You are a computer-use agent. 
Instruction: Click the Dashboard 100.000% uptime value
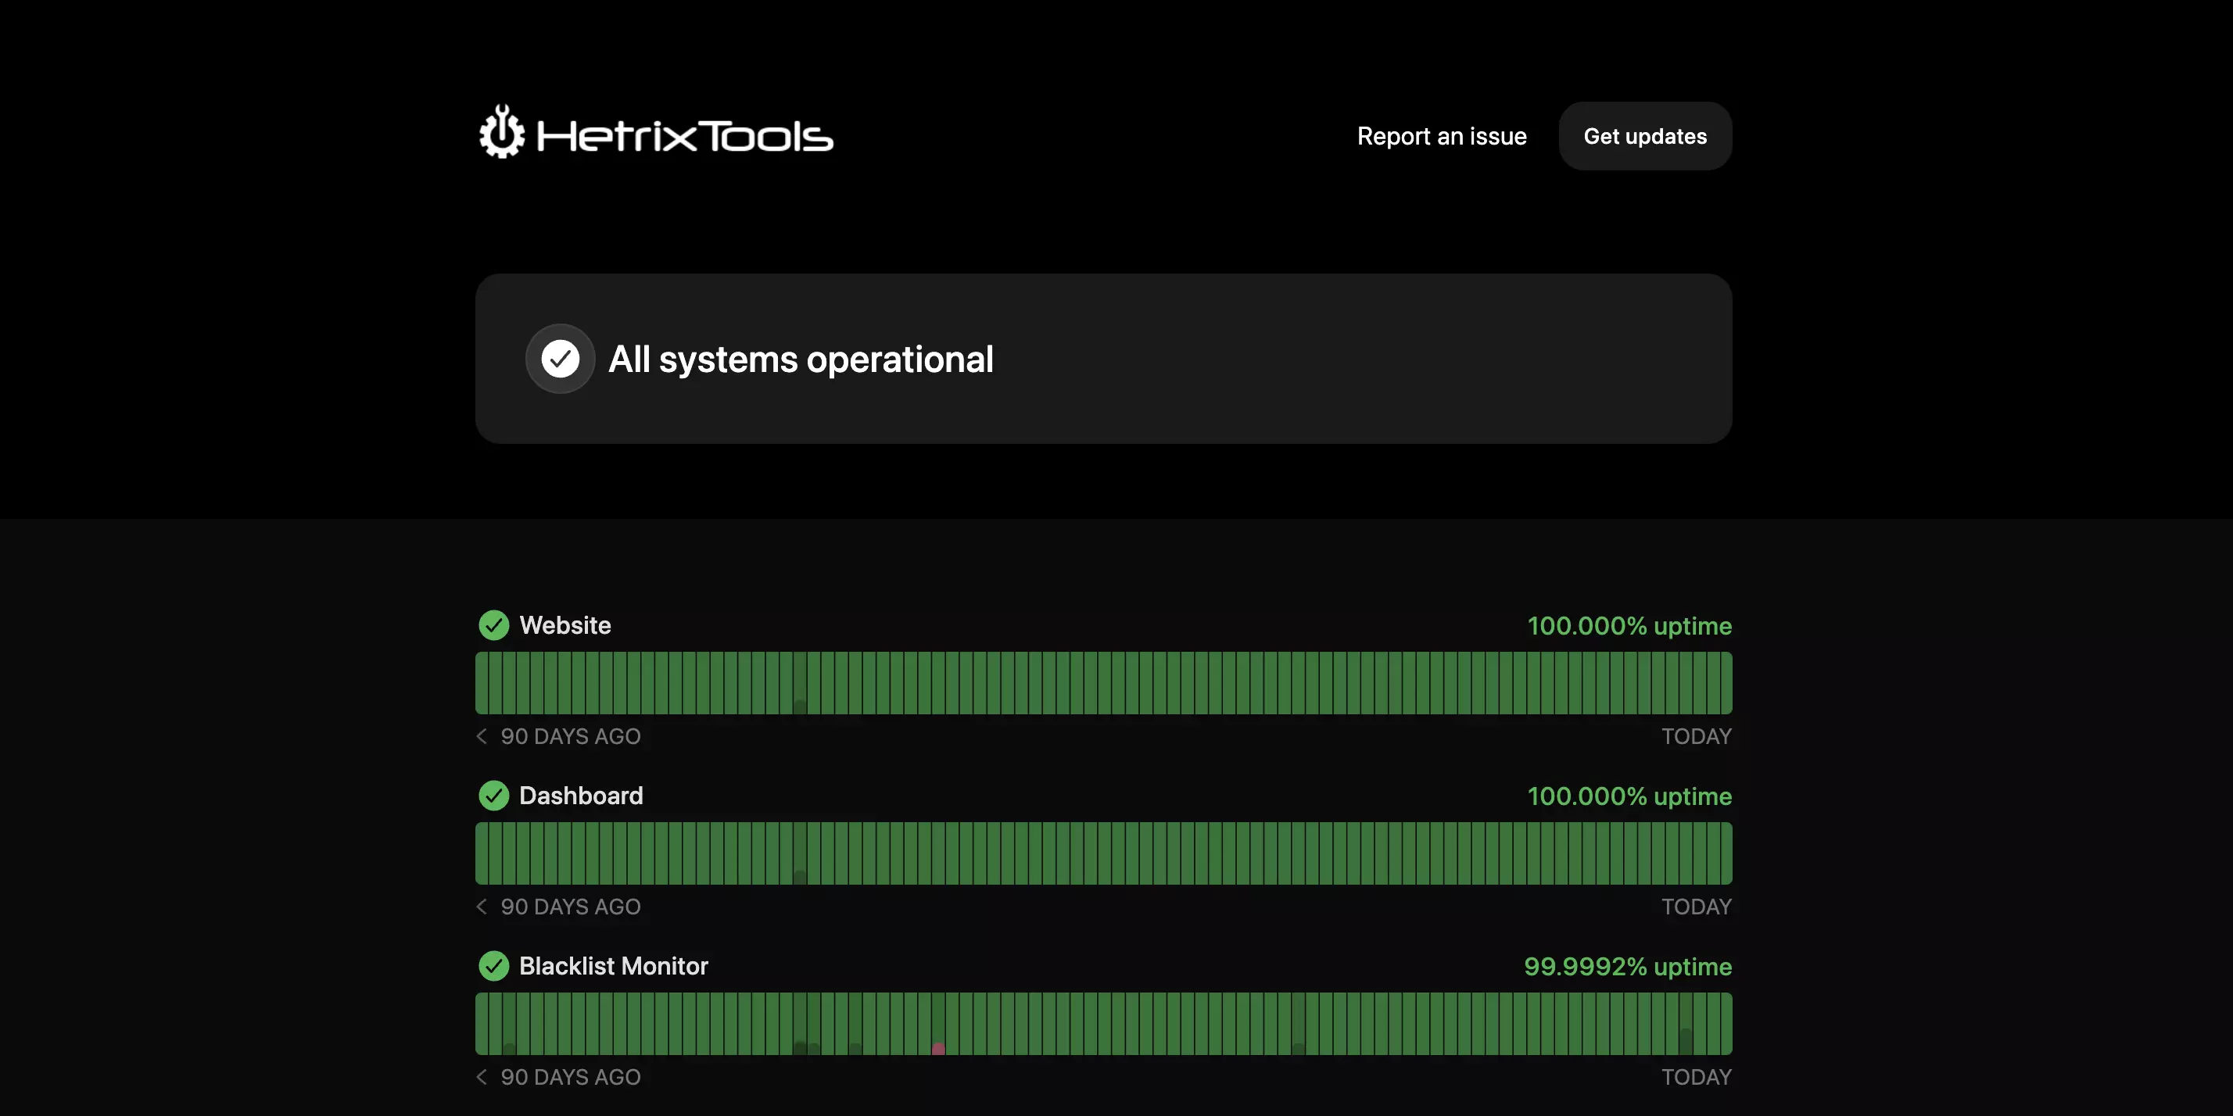point(1629,796)
